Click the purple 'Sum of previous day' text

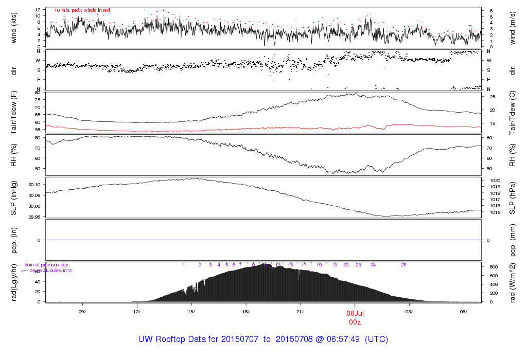[x=46, y=265]
